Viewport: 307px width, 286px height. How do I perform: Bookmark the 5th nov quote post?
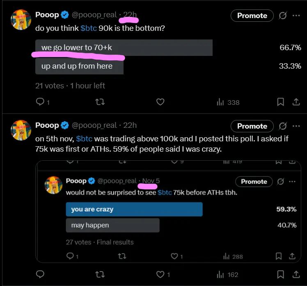click(x=280, y=274)
